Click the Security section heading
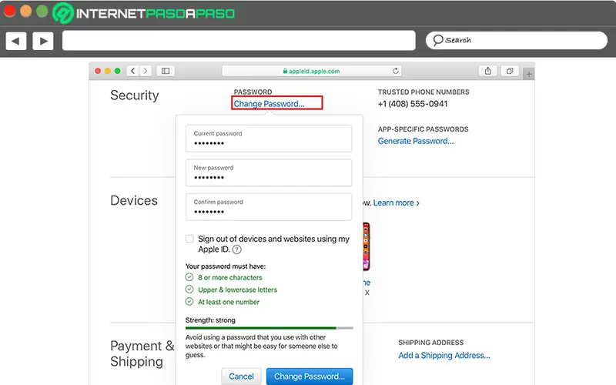This screenshot has width=616, height=385. click(x=134, y=95)
